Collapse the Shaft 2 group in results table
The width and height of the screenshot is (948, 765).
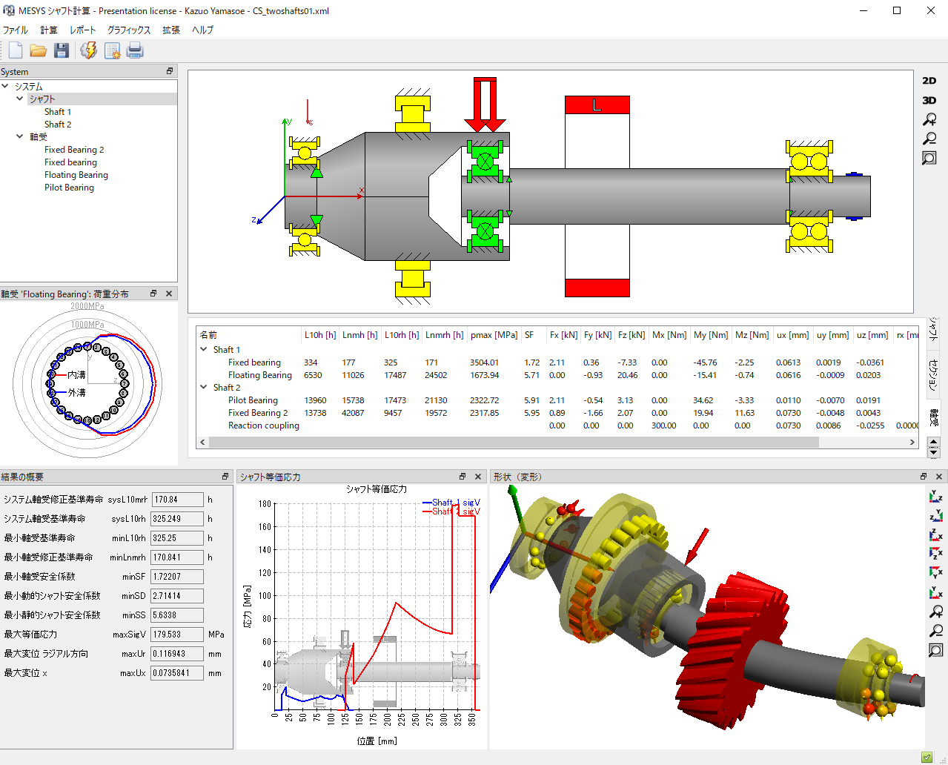pos(204,387)
